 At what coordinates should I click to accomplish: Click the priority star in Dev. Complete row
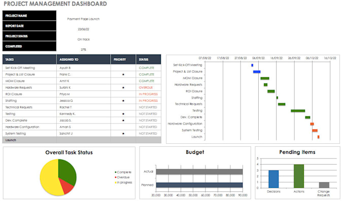[123, 120]
